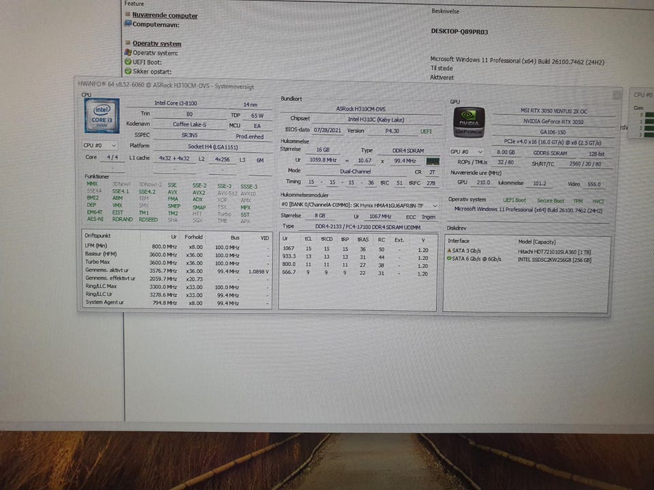The image size is (654, 490).
Task: Click DESKTOP-Q89PR03 computer name value
Action: (x=459, y=32)
